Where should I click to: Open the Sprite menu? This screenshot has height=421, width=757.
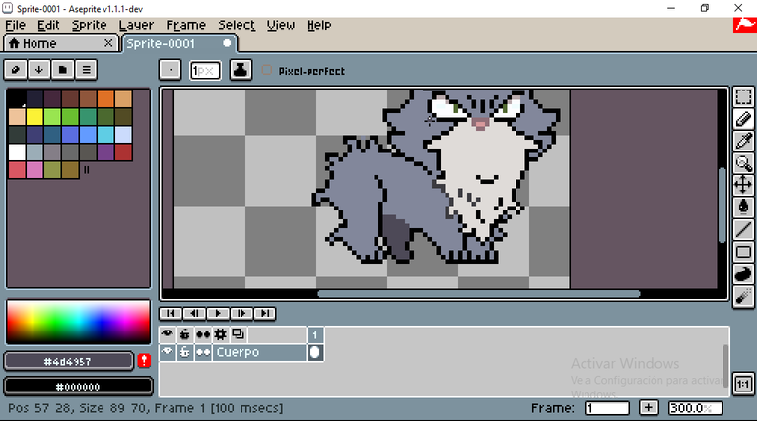point(90,25)
